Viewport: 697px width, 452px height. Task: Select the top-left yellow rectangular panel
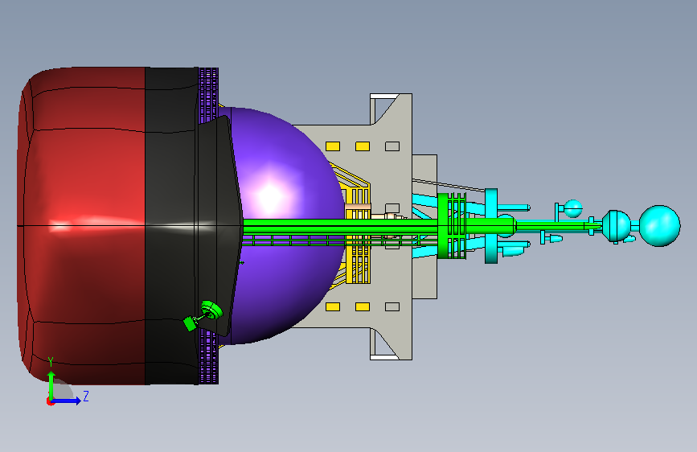[333, 146]
